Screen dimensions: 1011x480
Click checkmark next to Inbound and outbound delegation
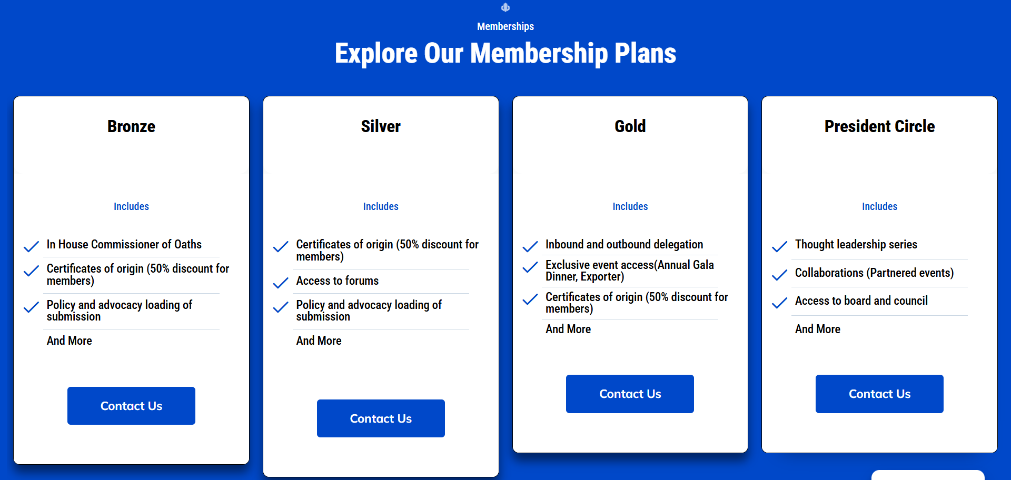530,246
